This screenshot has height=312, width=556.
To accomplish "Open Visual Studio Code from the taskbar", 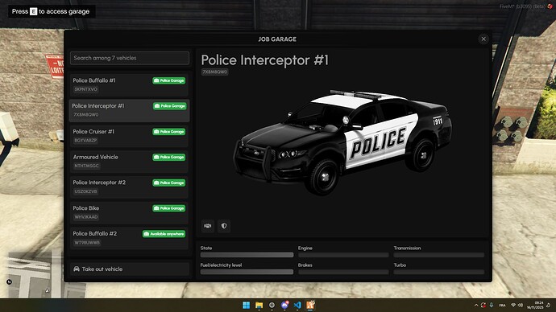I will click(x=297, y=305).
